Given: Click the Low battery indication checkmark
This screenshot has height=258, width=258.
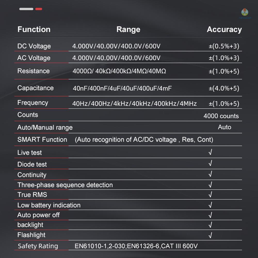Looking at the screenshot, I should (x=210, y=205).
